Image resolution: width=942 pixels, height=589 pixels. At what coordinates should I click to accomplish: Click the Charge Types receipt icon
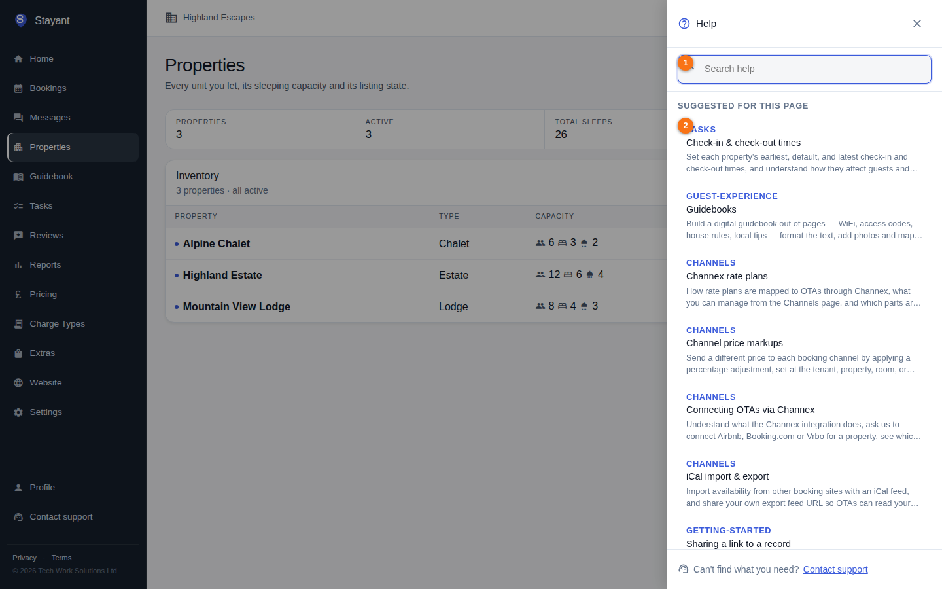[x=18, y=324]
